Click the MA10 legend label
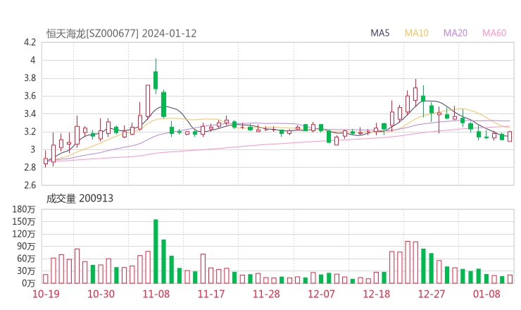Image resolution: width=521 pixels, height=310 pixels. 416,33
